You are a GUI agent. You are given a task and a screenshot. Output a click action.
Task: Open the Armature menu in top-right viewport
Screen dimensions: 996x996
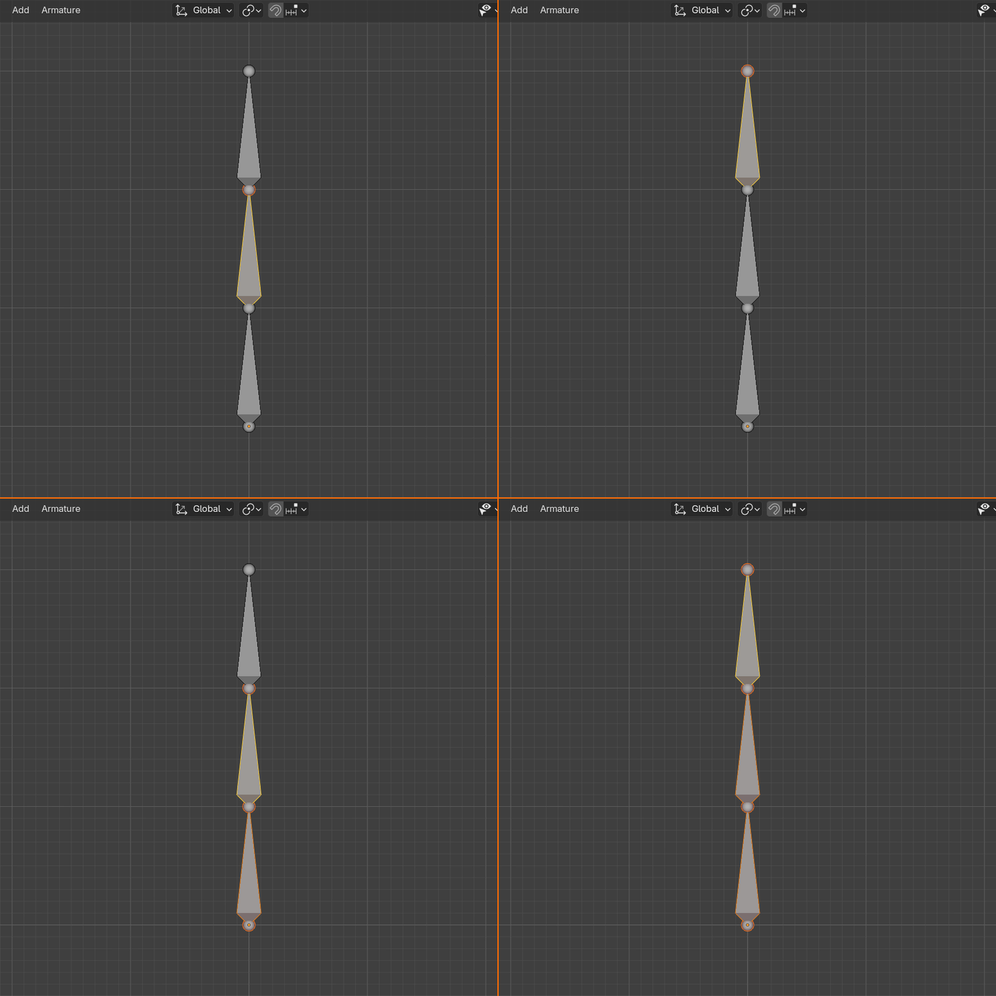tap(560, 11)
